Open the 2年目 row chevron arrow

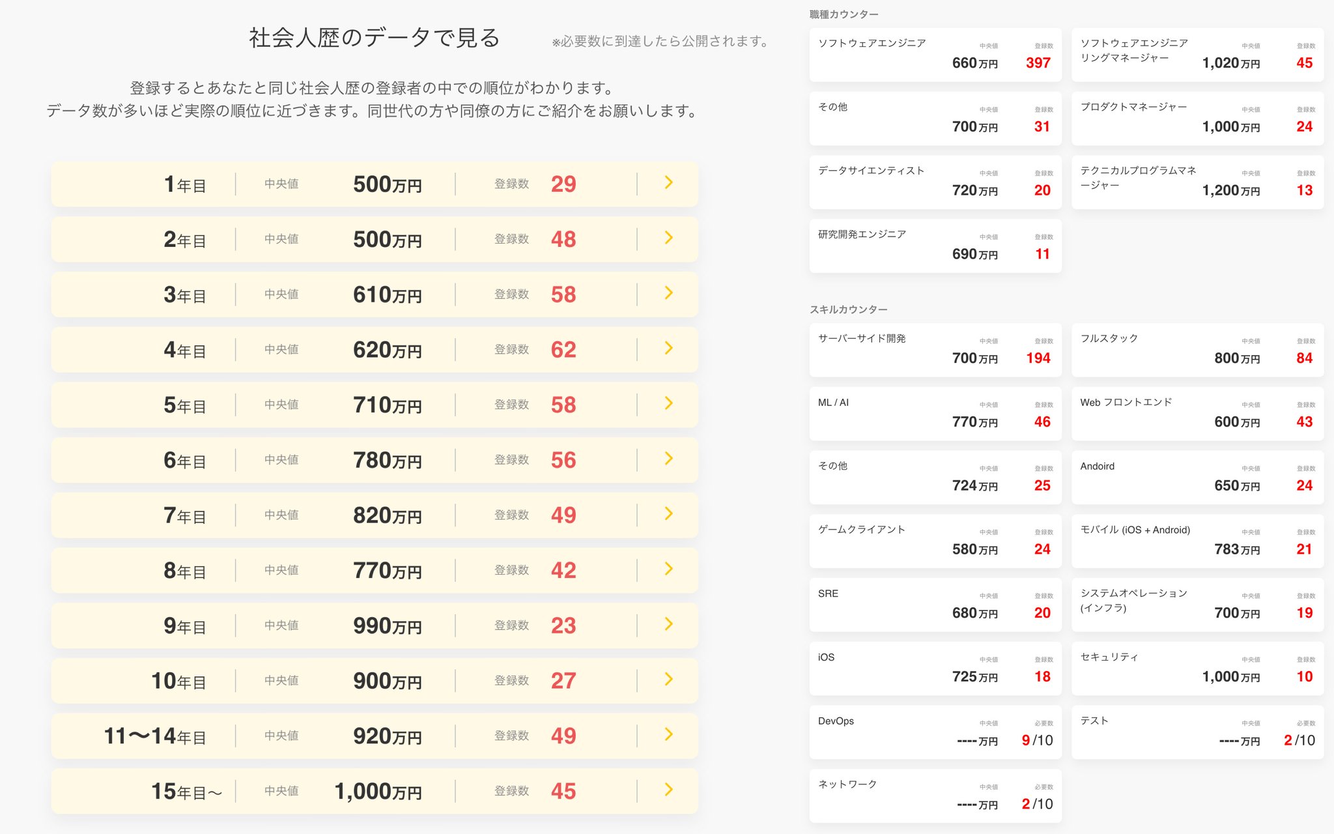pos(668,238)
